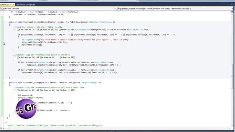This screenshot has width=235, height=132.
Task: Click the lock icon on the Design tab
Action: (34, 5)
